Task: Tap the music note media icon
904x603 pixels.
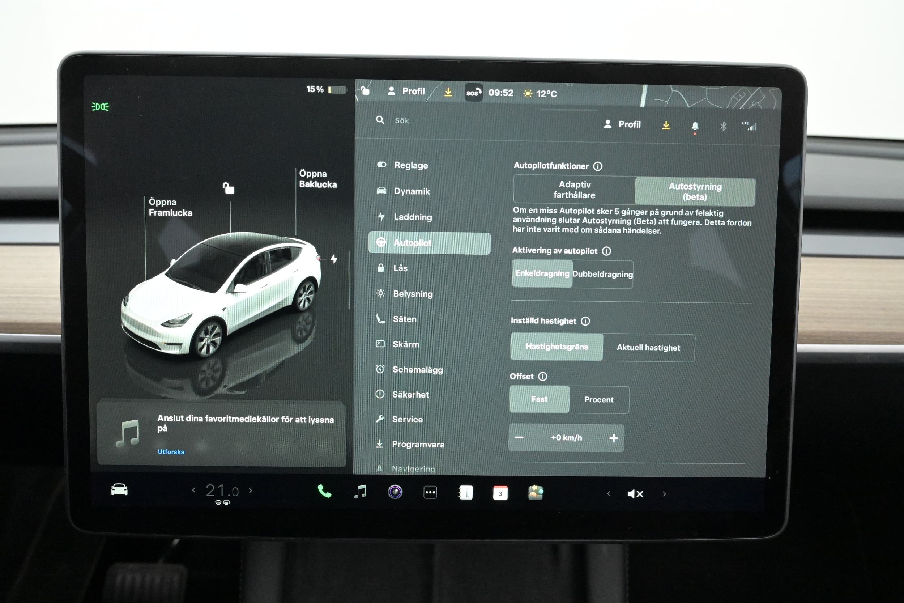Action: 128,434
